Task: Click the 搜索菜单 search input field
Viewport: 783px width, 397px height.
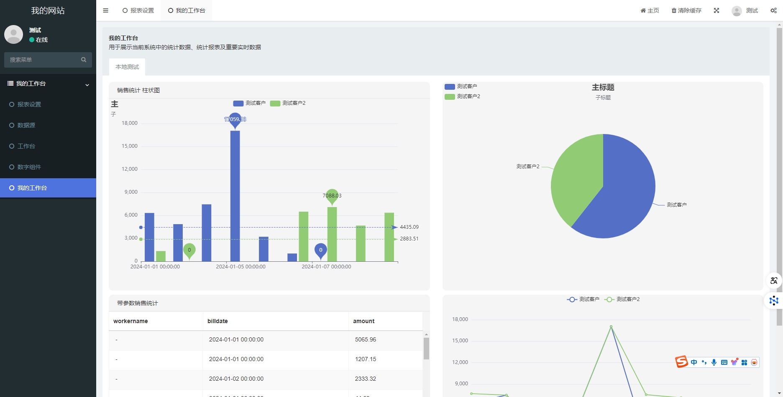Action: click(42, 60)
